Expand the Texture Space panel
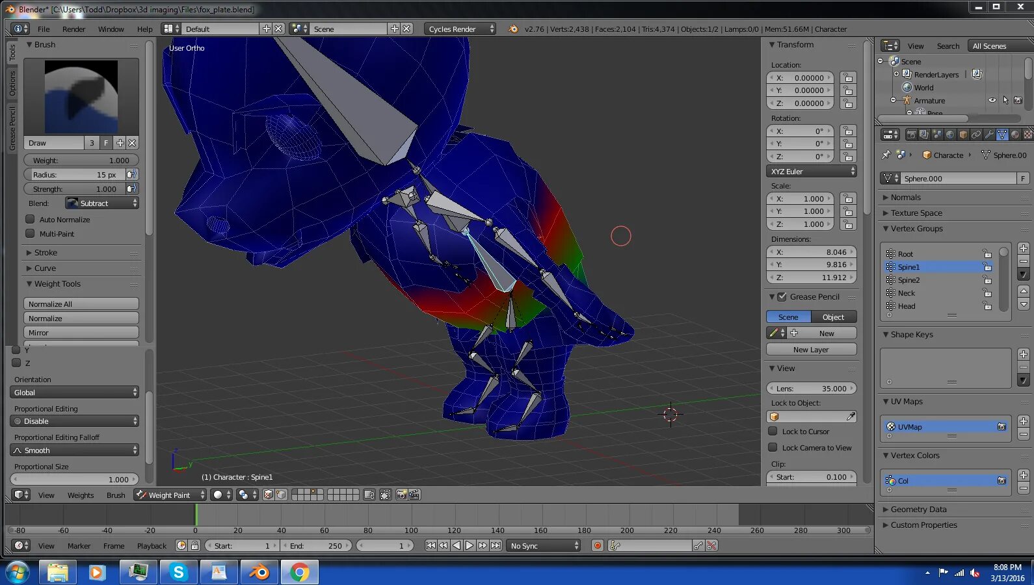This screenshot has height=585, width=1034. [916, 213]
